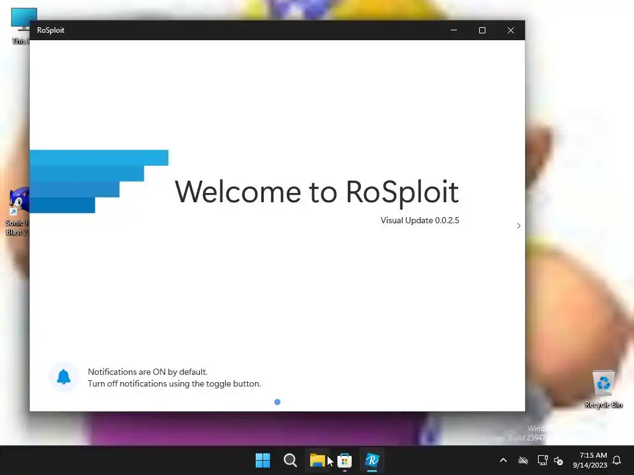Click the 'Welcome to RoSploit' heading
Screen dimensions: 634x475
(x=317, y=192)
